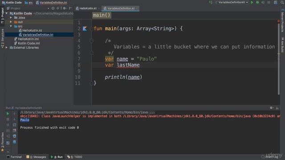The width and height of the screenshot is (285, 160).
Task: Open the 0: Messages tool window
Action: pos(36,157)
